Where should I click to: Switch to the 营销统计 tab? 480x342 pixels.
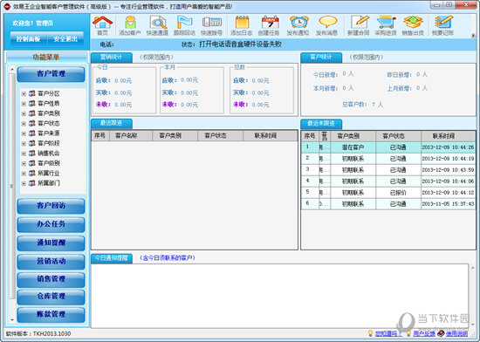tap(112, 58)
